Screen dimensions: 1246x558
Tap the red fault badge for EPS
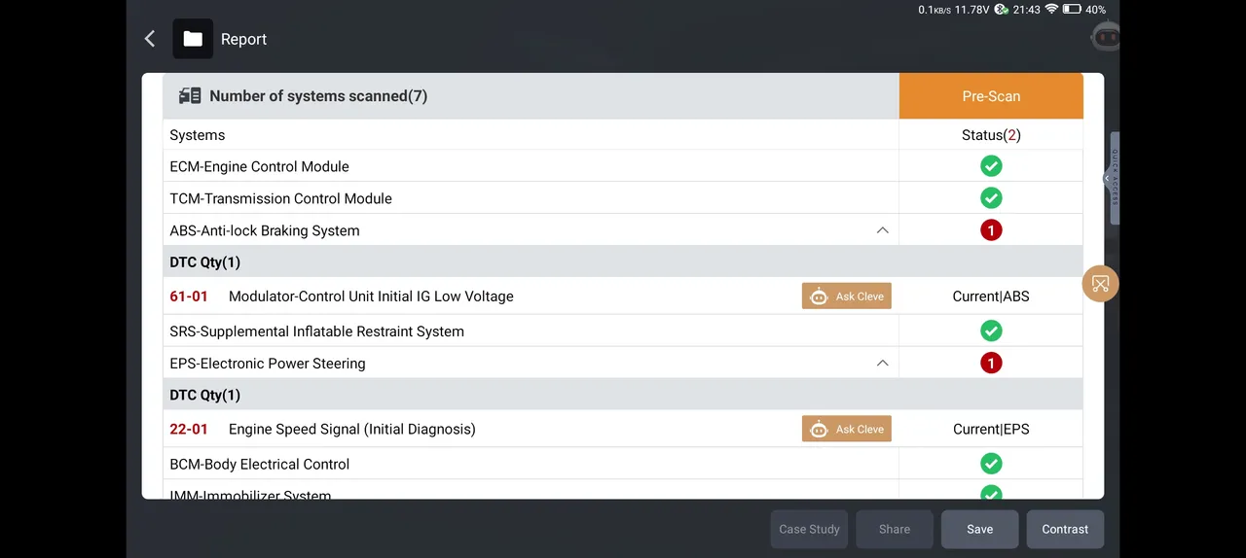[x=991, y=364]
